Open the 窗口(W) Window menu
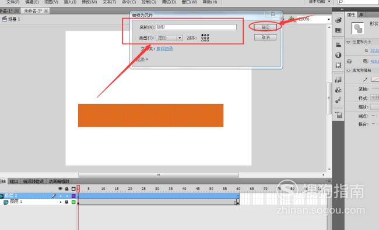Screen dimensions: 379x230 [189, 2]
